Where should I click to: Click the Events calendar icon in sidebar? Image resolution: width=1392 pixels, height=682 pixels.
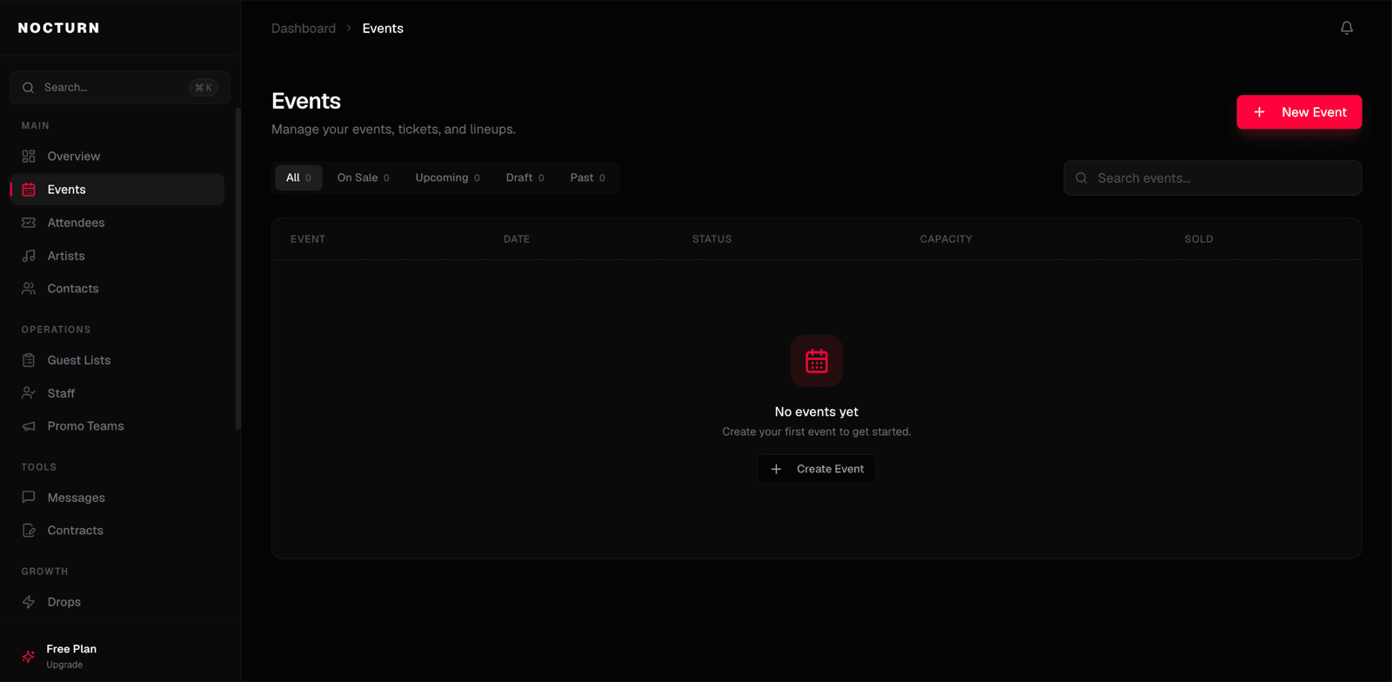click(29, 190)
